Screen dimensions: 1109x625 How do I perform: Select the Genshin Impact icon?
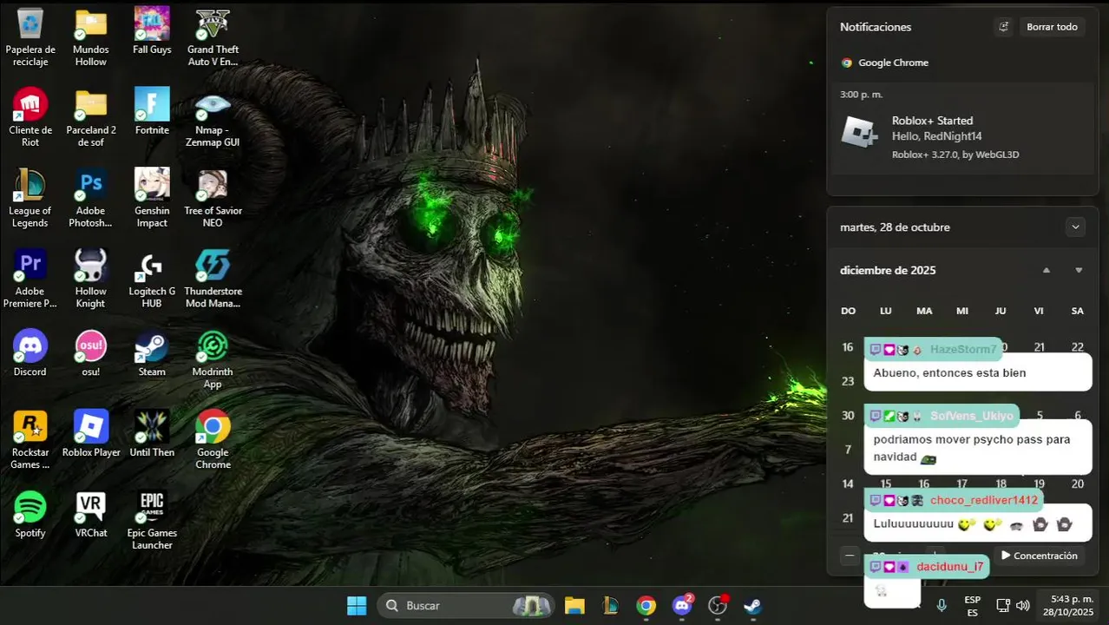[x=152, y=198]
